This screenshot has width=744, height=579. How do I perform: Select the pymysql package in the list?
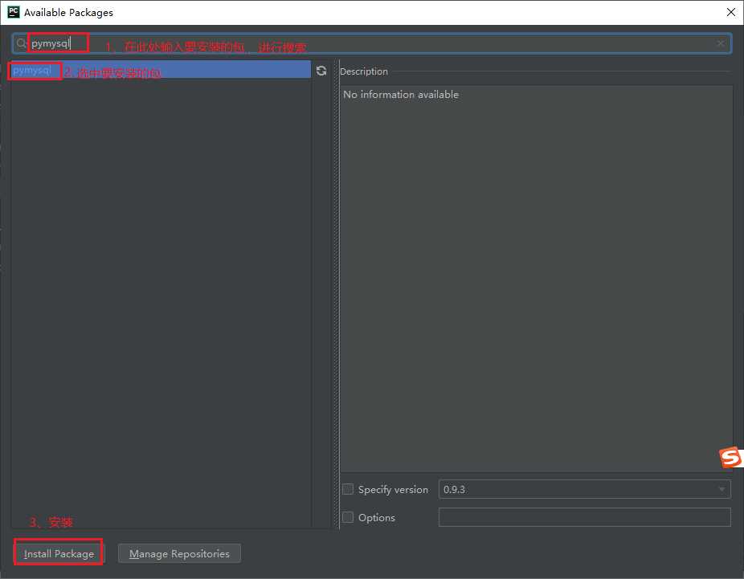pos(161,70)
